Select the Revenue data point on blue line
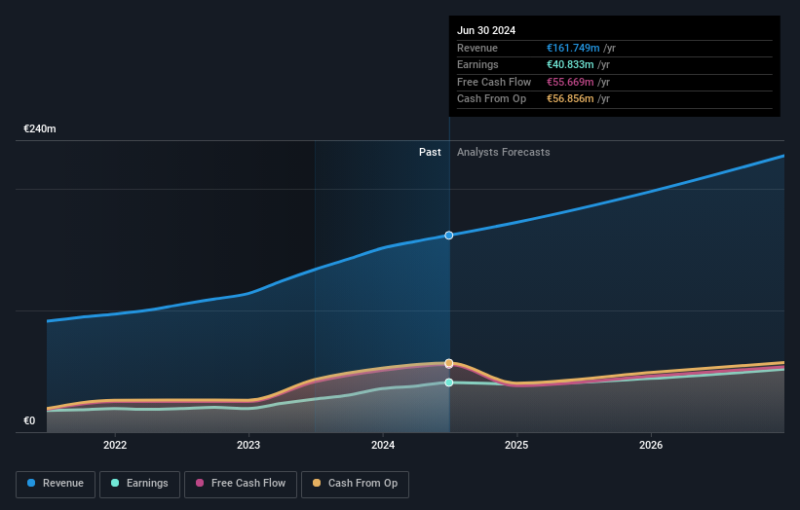 449,236
